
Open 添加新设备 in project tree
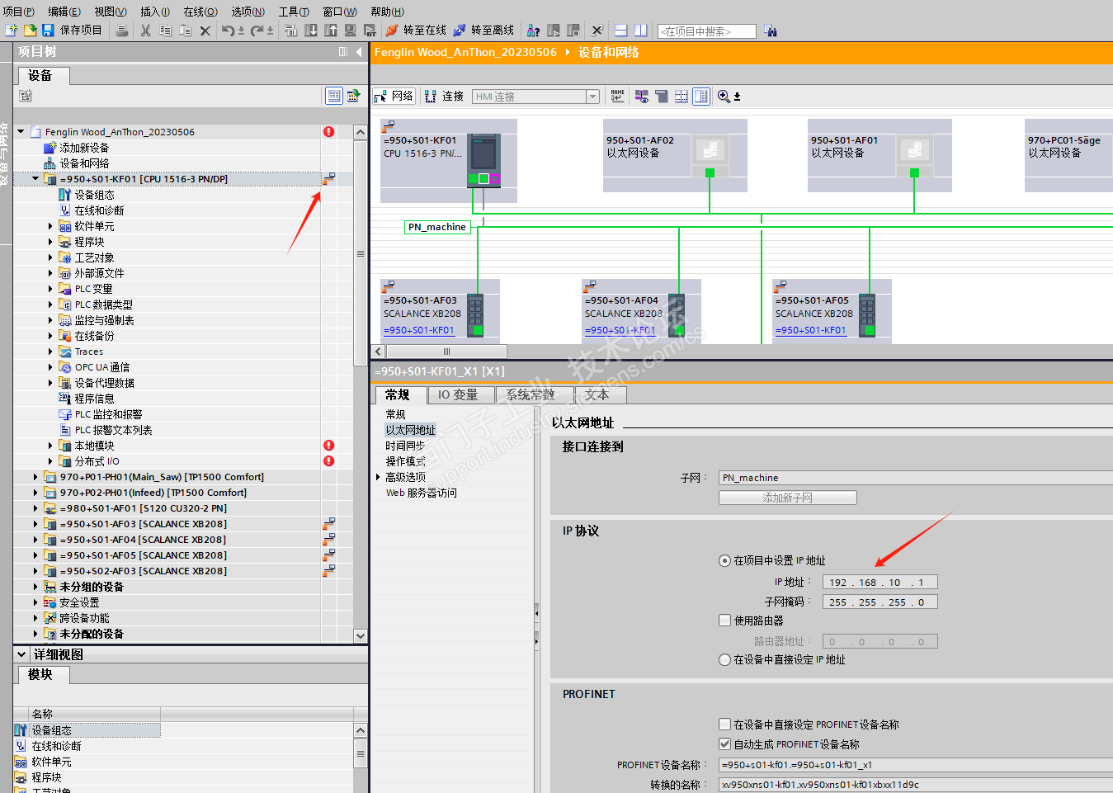pos(84,148)
